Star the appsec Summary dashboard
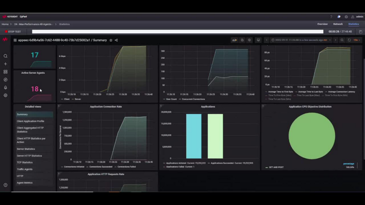The height and width of the screenshot is (205, 365). click(111, 40)
